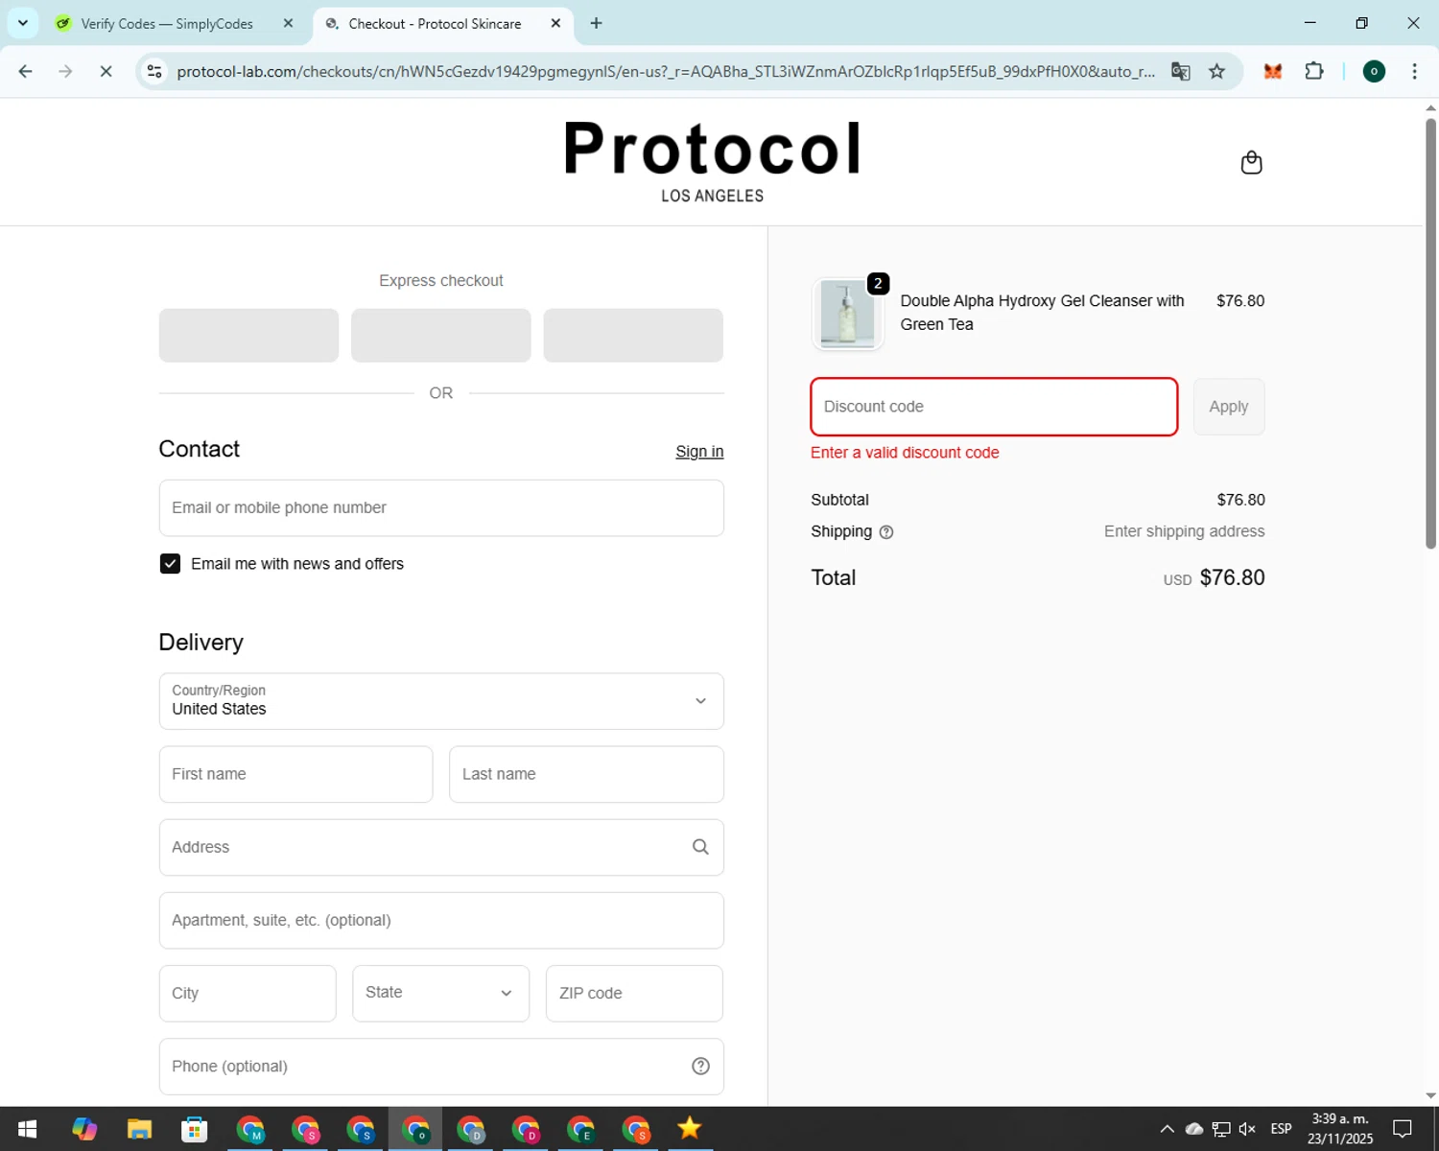Open the Chrome three-dot menu

click(1414, 71)
